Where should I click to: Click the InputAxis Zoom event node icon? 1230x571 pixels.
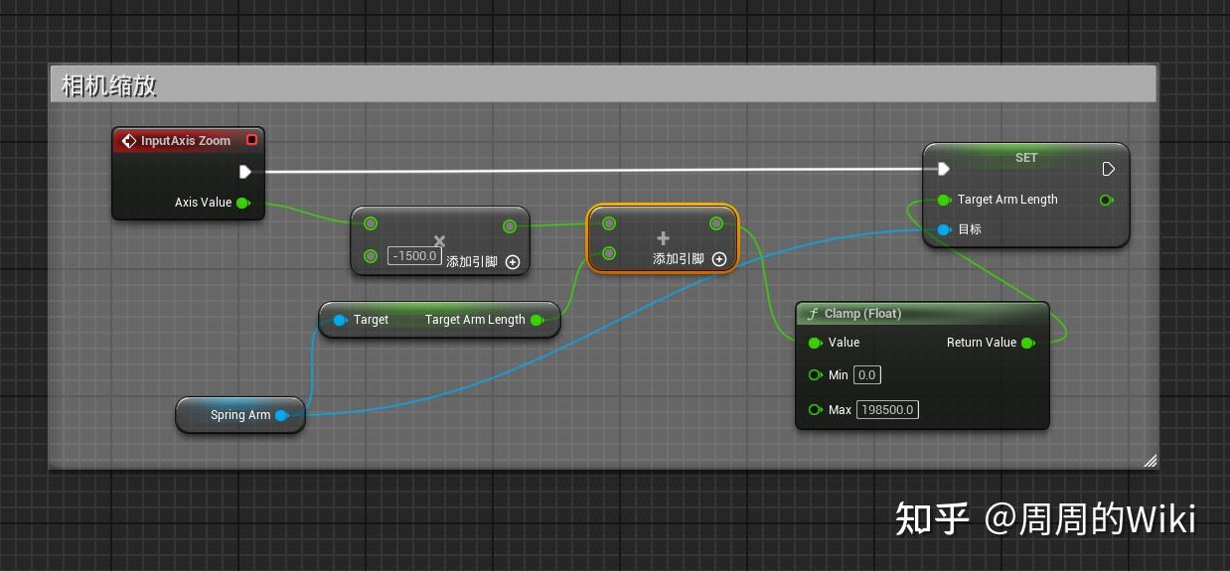pos(128,141)
